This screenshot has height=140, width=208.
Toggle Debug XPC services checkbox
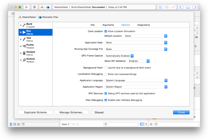tap(106, 93)
